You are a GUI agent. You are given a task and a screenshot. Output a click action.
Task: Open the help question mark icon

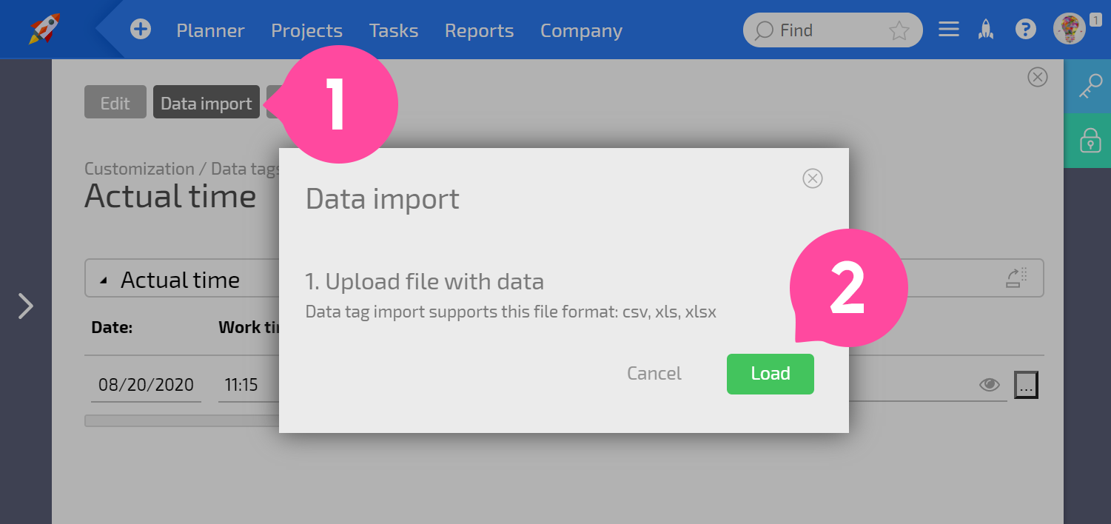click(1025, 30)
